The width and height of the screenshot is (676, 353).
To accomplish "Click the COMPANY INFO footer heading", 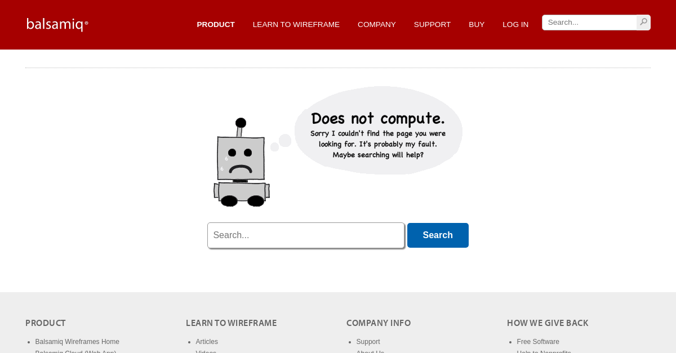I will 379,323.
